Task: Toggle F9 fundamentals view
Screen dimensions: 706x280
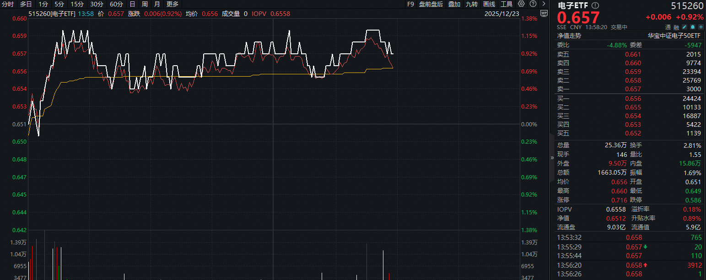Action: tap(410, 4)
